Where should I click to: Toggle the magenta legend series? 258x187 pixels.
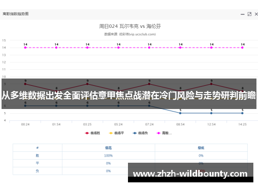point(164,133)
